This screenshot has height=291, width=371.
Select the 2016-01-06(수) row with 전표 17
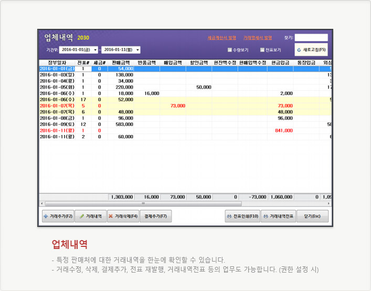coord(185,99)
